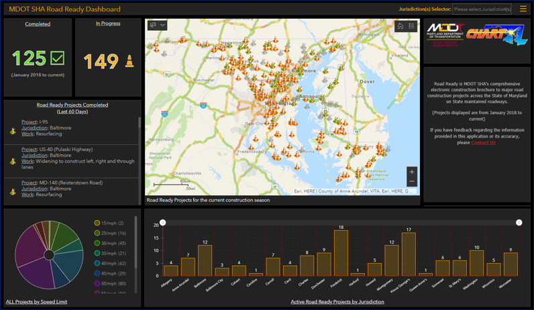Select the 25/mph legend swatch
The image size is (534, 310).
[97, 233]
